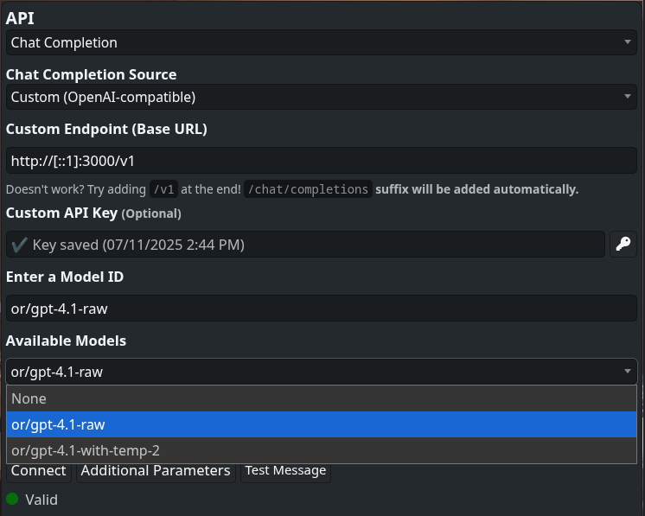Viewport: 645px width, 516px height.
Task: Send a Test Message
Action: pyautogui.click(x=285, y=471)
